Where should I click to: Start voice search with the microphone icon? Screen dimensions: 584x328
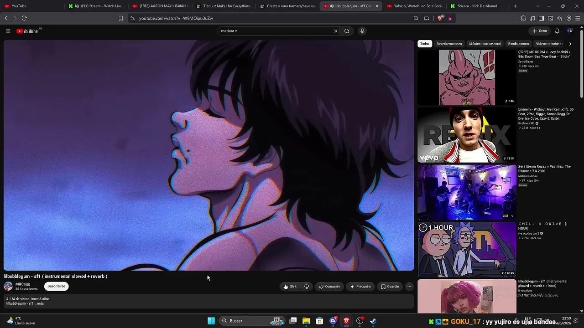[362, 31]
